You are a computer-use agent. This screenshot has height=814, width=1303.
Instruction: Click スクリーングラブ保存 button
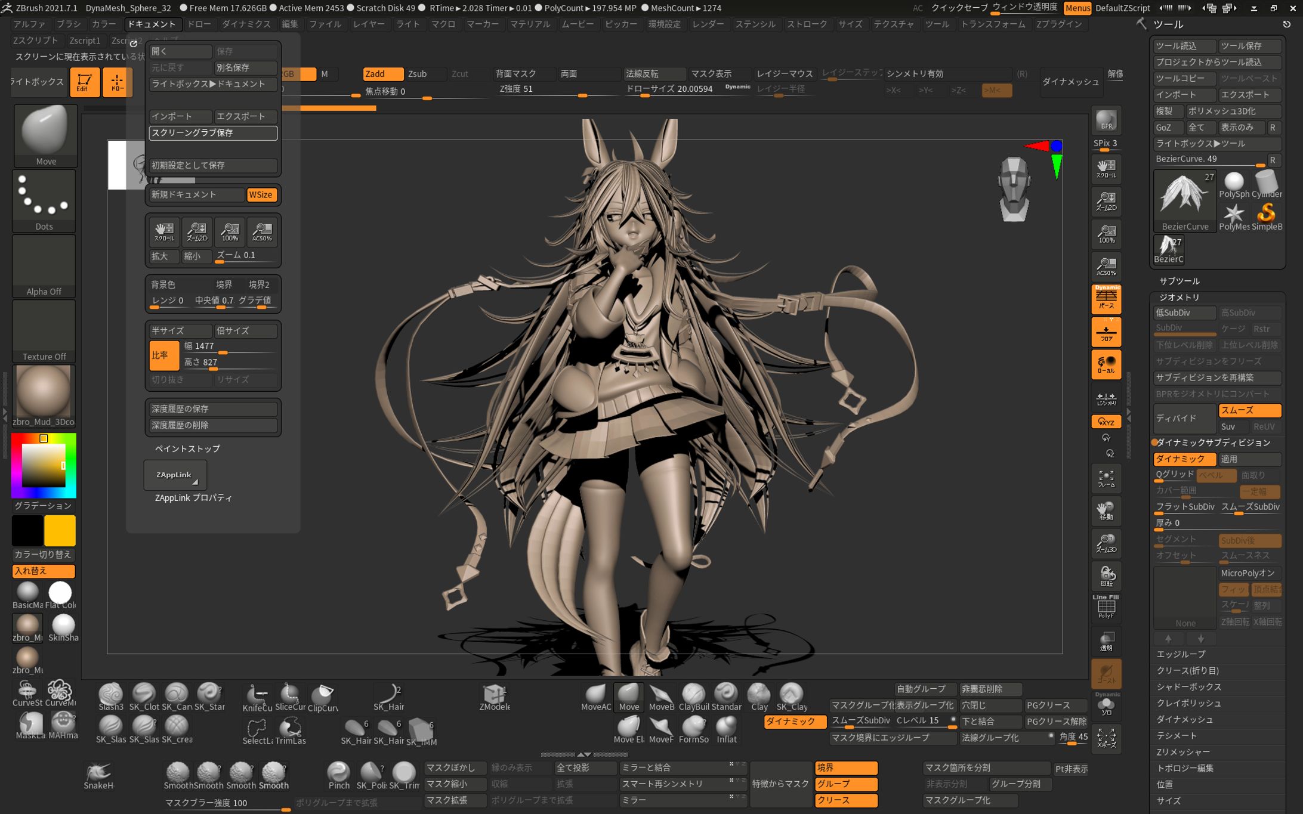point(212,132)
